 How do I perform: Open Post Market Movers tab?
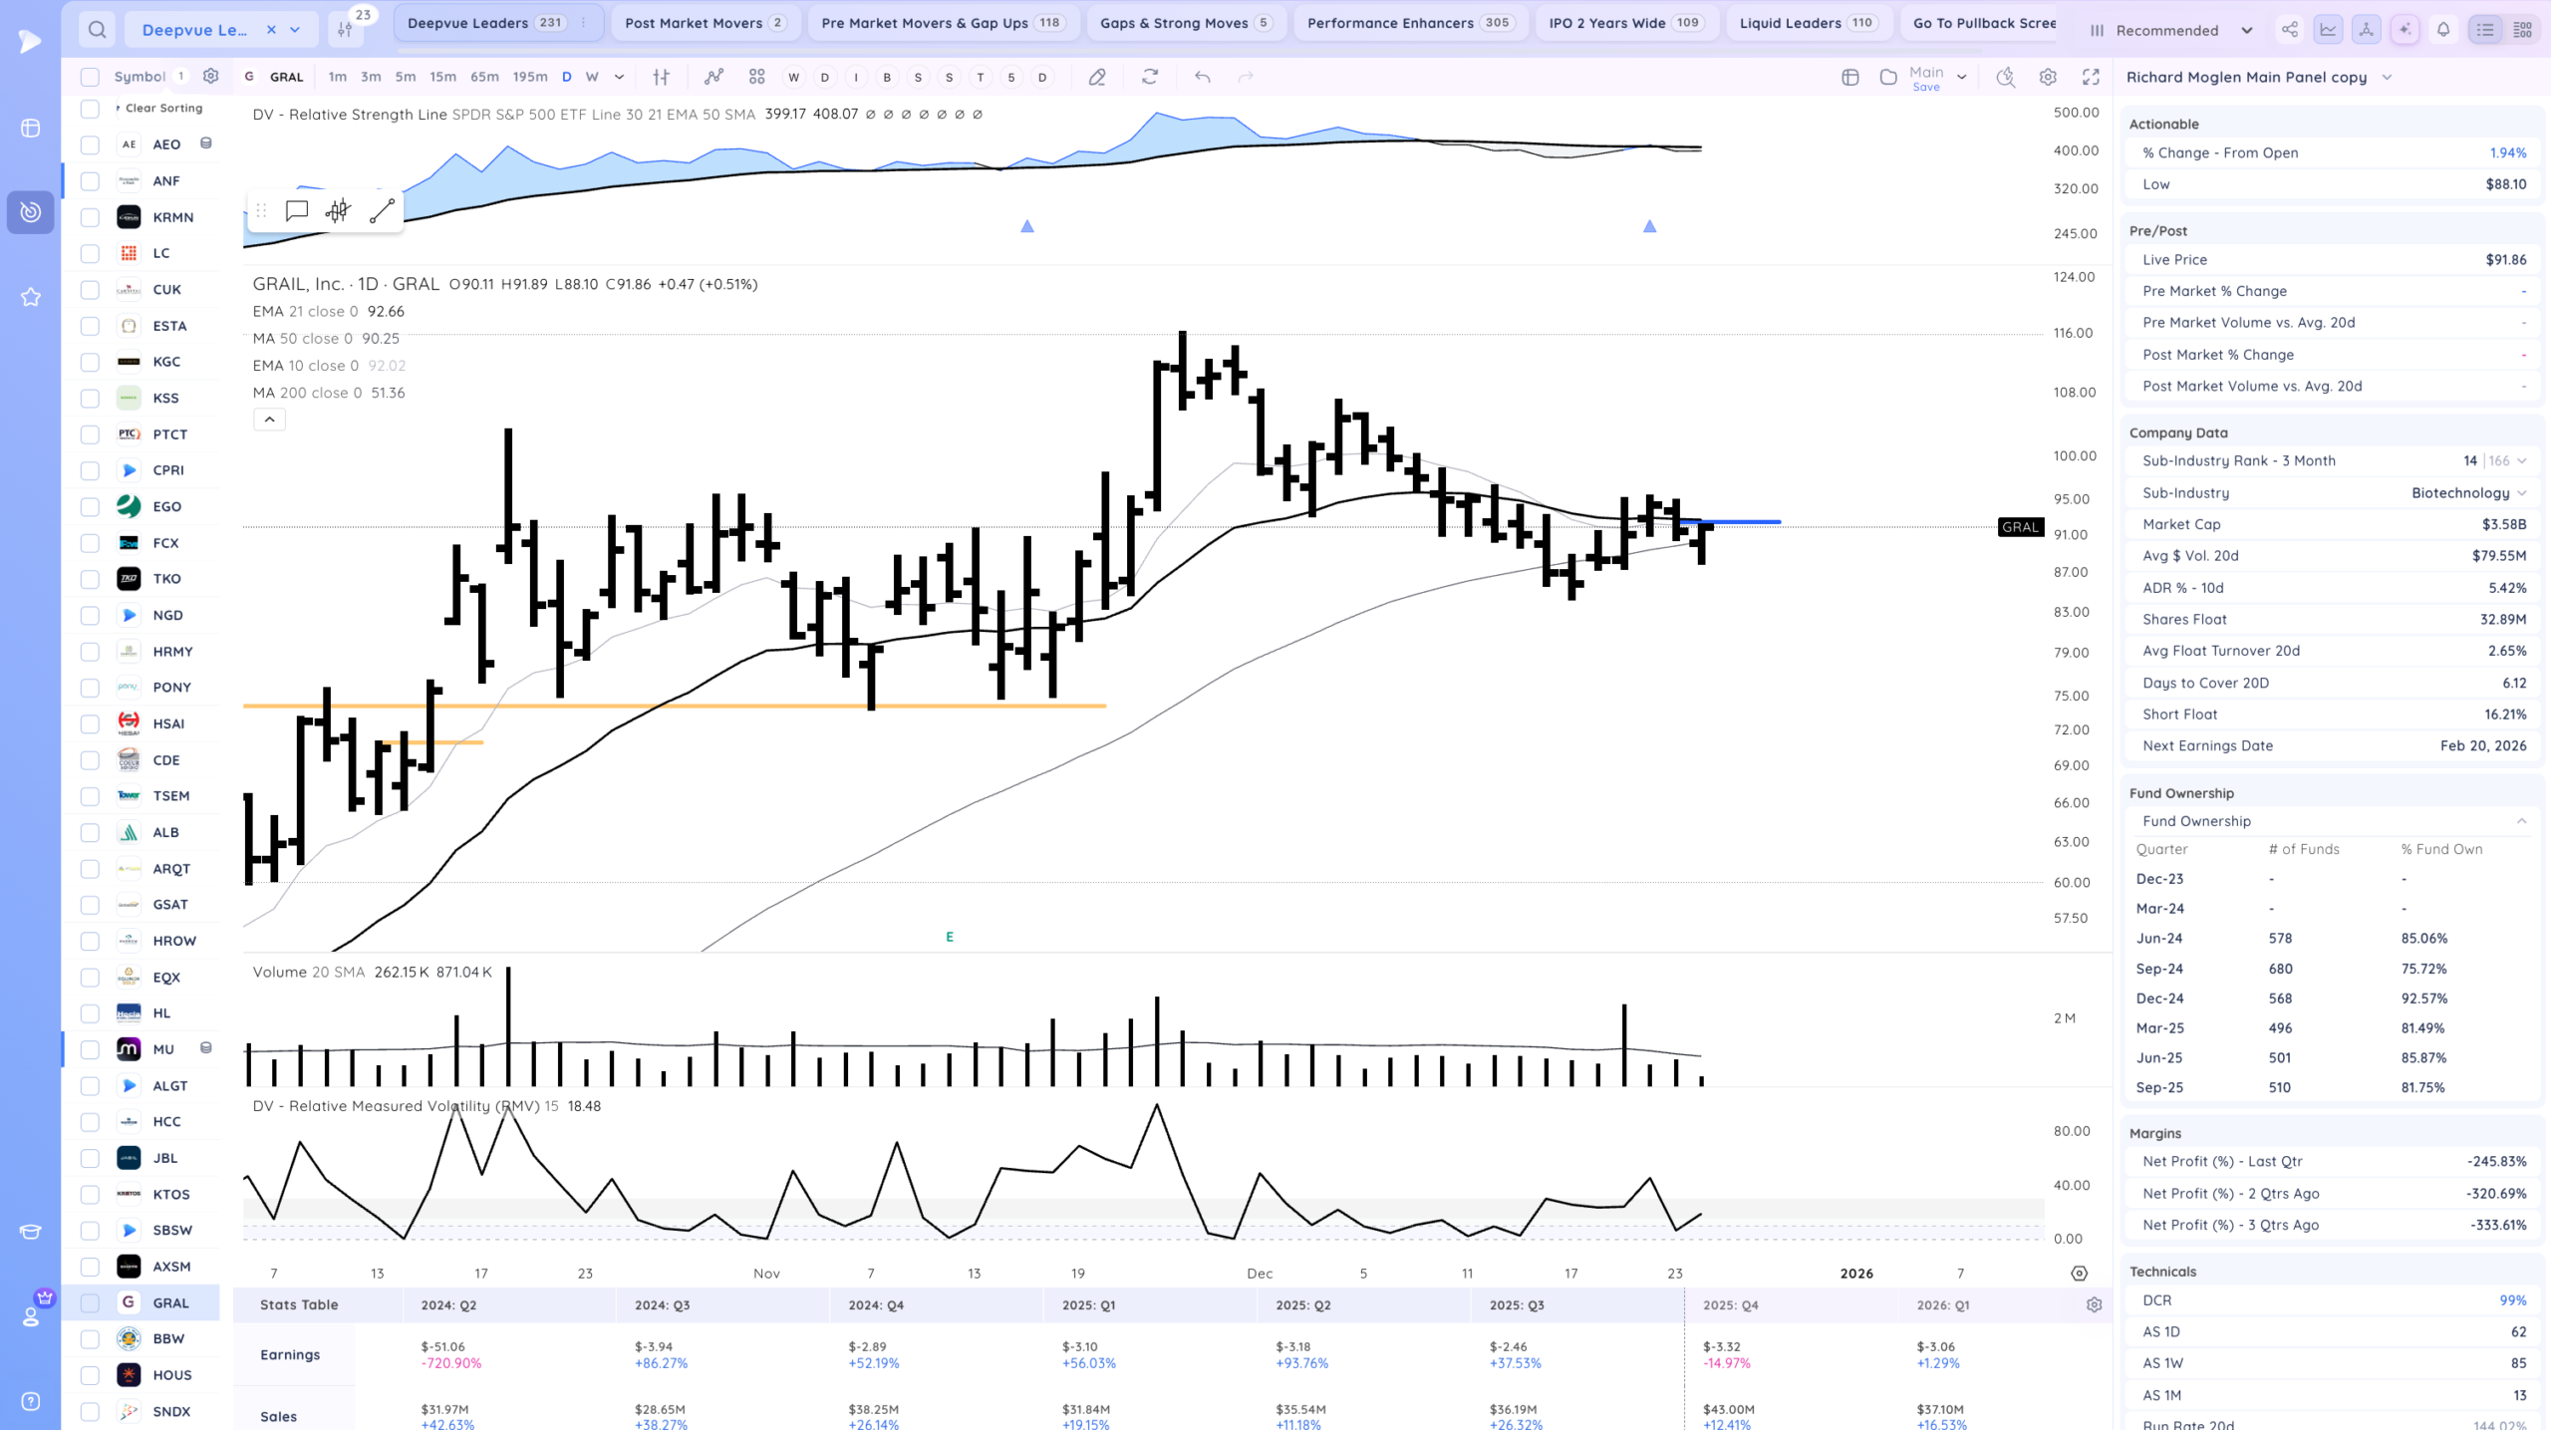704,23
